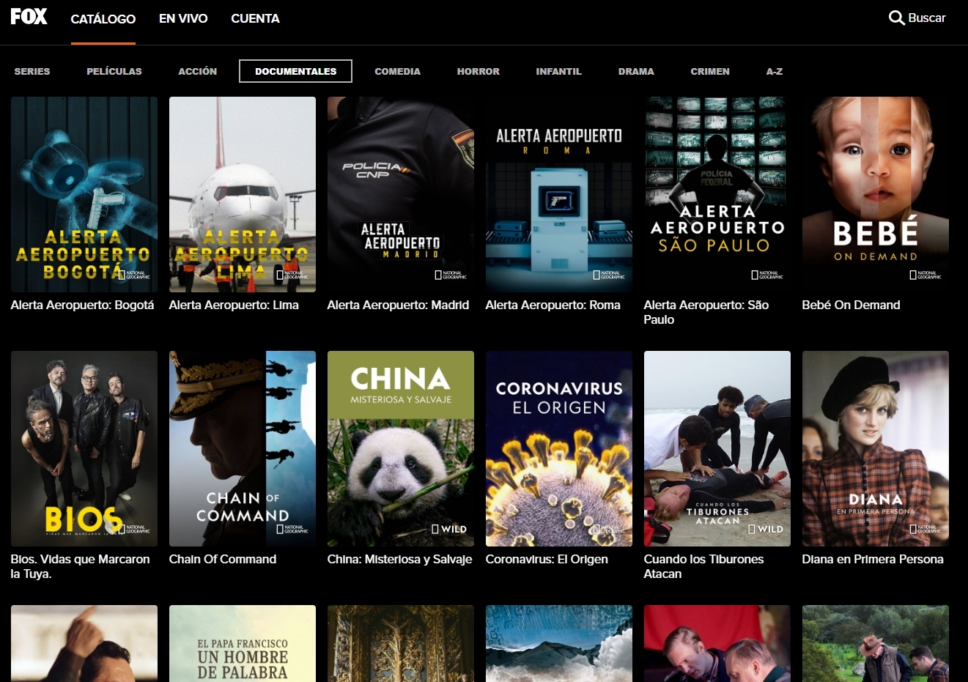The width and height of the screenshot is (968, 682).
Task: Select the COMEDIA category tab
Action: pyautogui.click(x=398, y=71)
